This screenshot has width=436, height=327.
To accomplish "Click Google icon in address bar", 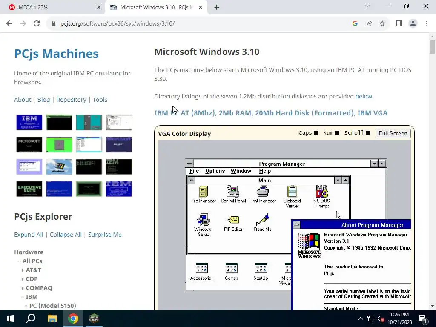I will [355, 24].
